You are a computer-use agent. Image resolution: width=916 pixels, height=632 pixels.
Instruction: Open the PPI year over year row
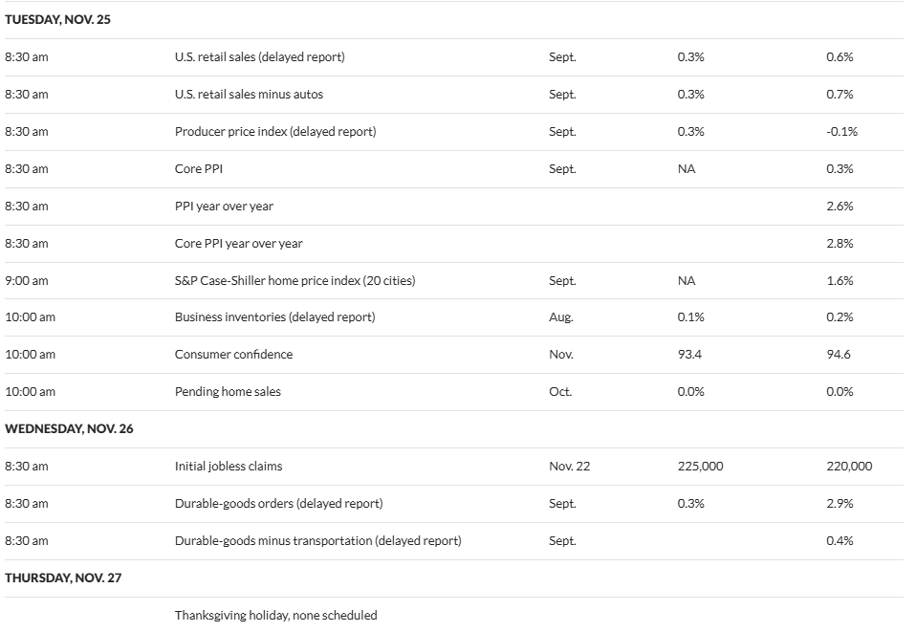224,207
